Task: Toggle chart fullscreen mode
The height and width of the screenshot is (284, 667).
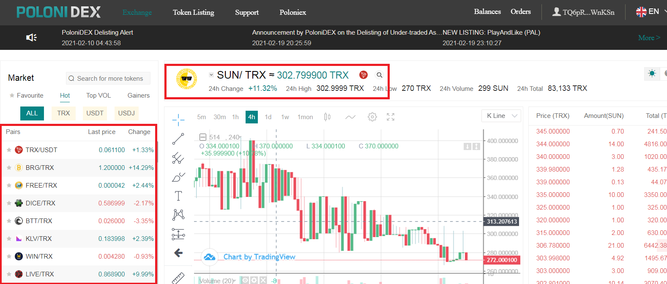Action: pos(391,117)
